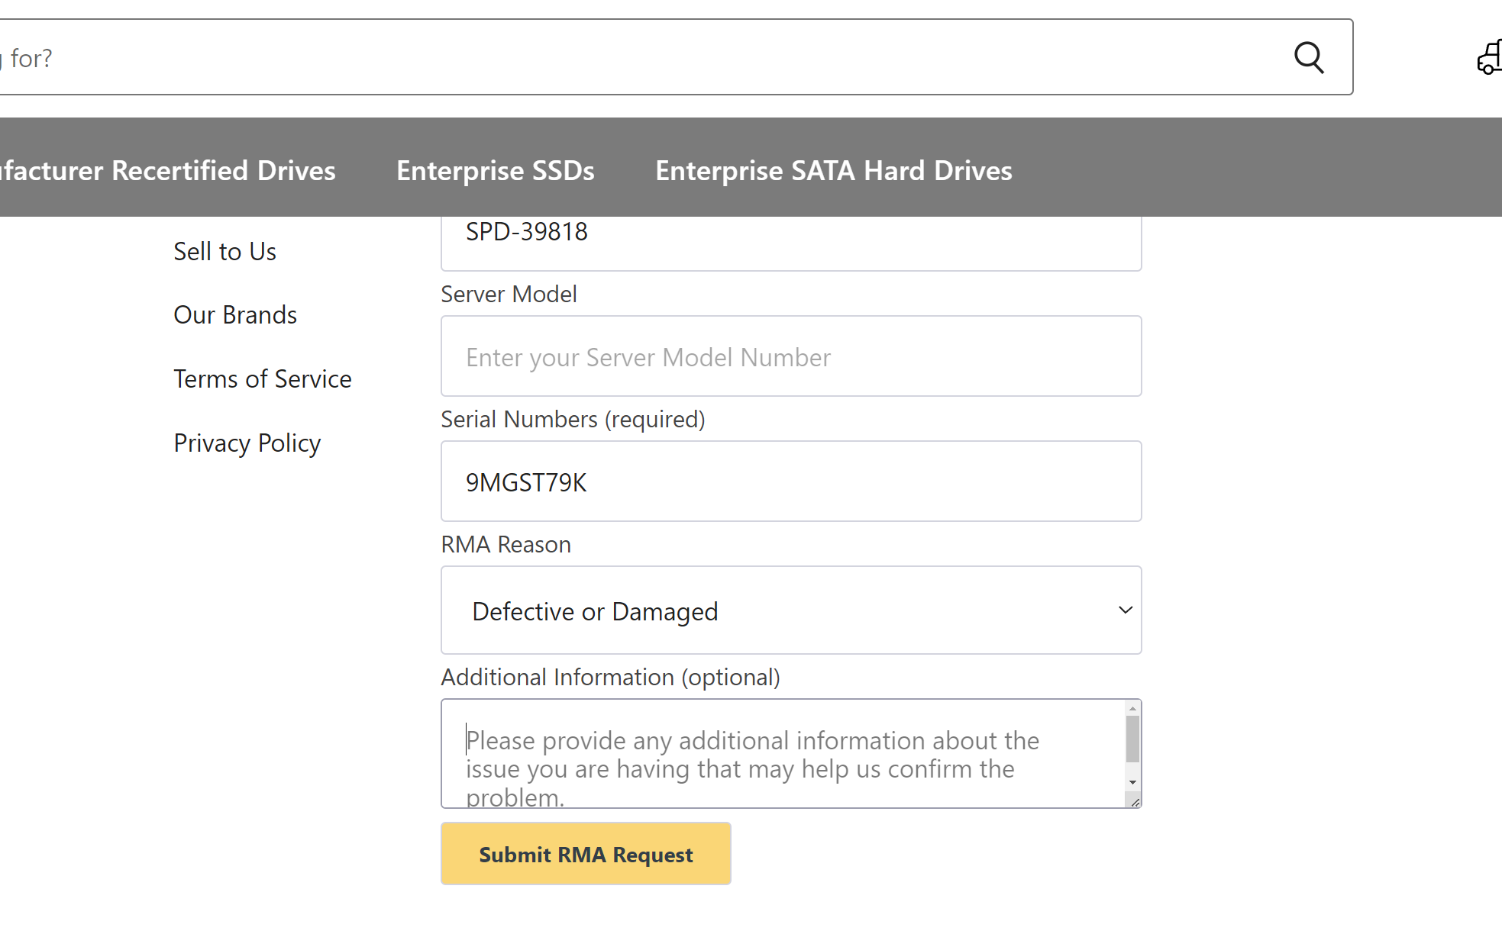Go to Enterprise SATA Hard Drives
The height and width of the screenshot is (934, 1502).
[x=833, y=170]
